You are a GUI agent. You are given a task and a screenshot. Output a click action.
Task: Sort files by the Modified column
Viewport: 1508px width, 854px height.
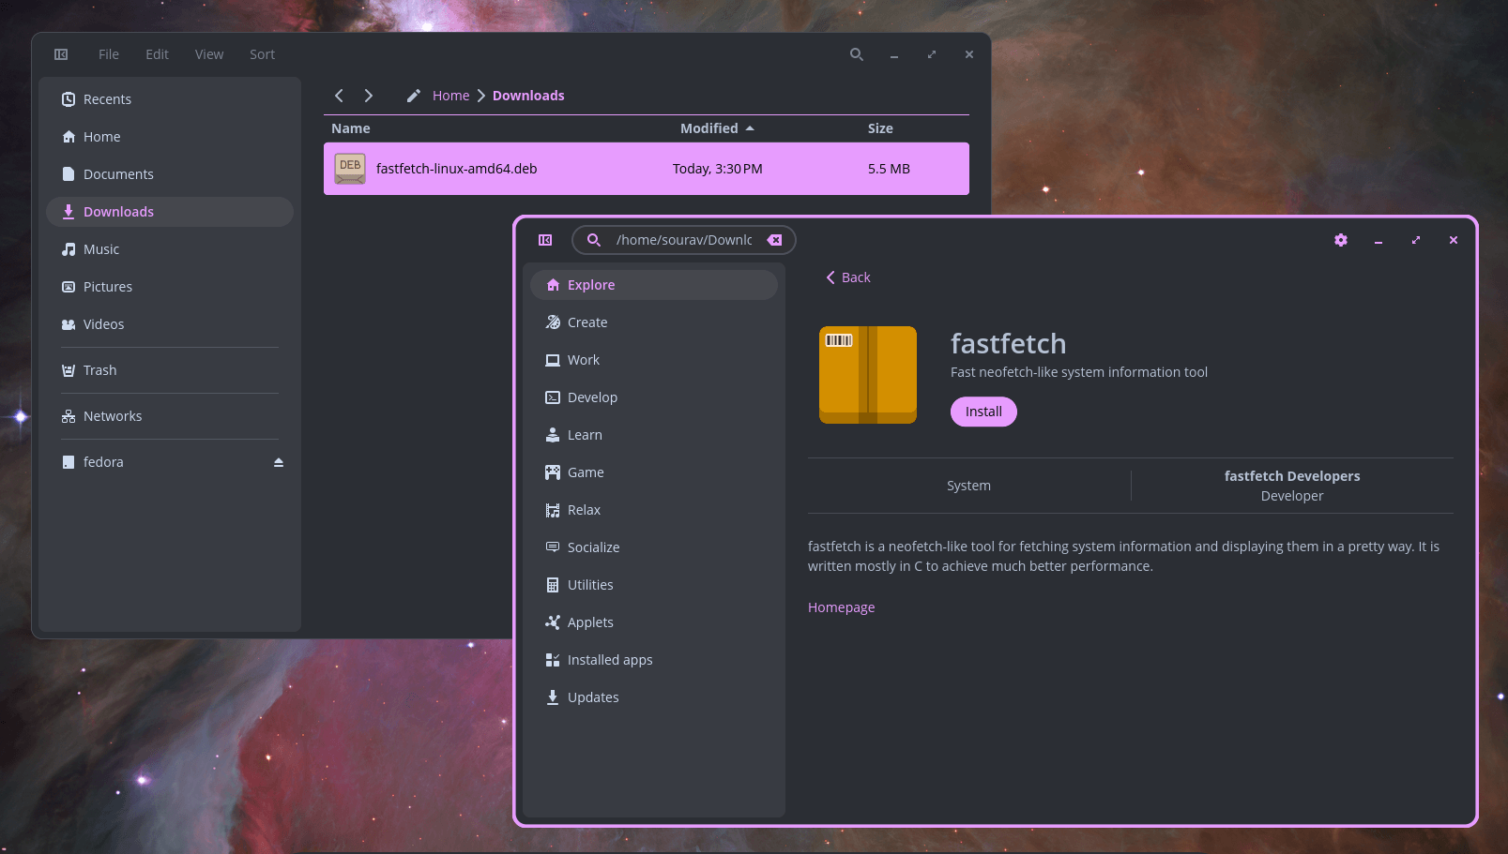tap(709, 128)
